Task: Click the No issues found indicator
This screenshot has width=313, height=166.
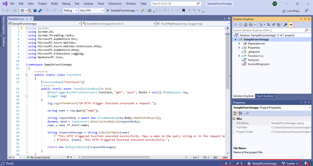Action: click(x=38, y=157)
